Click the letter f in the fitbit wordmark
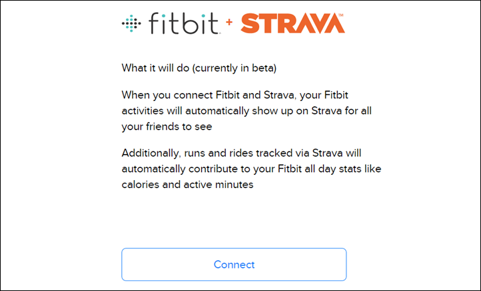 154,23
